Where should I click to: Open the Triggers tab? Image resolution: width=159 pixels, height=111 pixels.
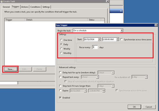tap(15, 7)
